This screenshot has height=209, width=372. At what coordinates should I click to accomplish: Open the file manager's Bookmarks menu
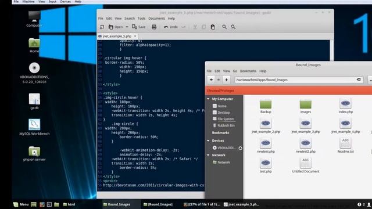(248, 71)
